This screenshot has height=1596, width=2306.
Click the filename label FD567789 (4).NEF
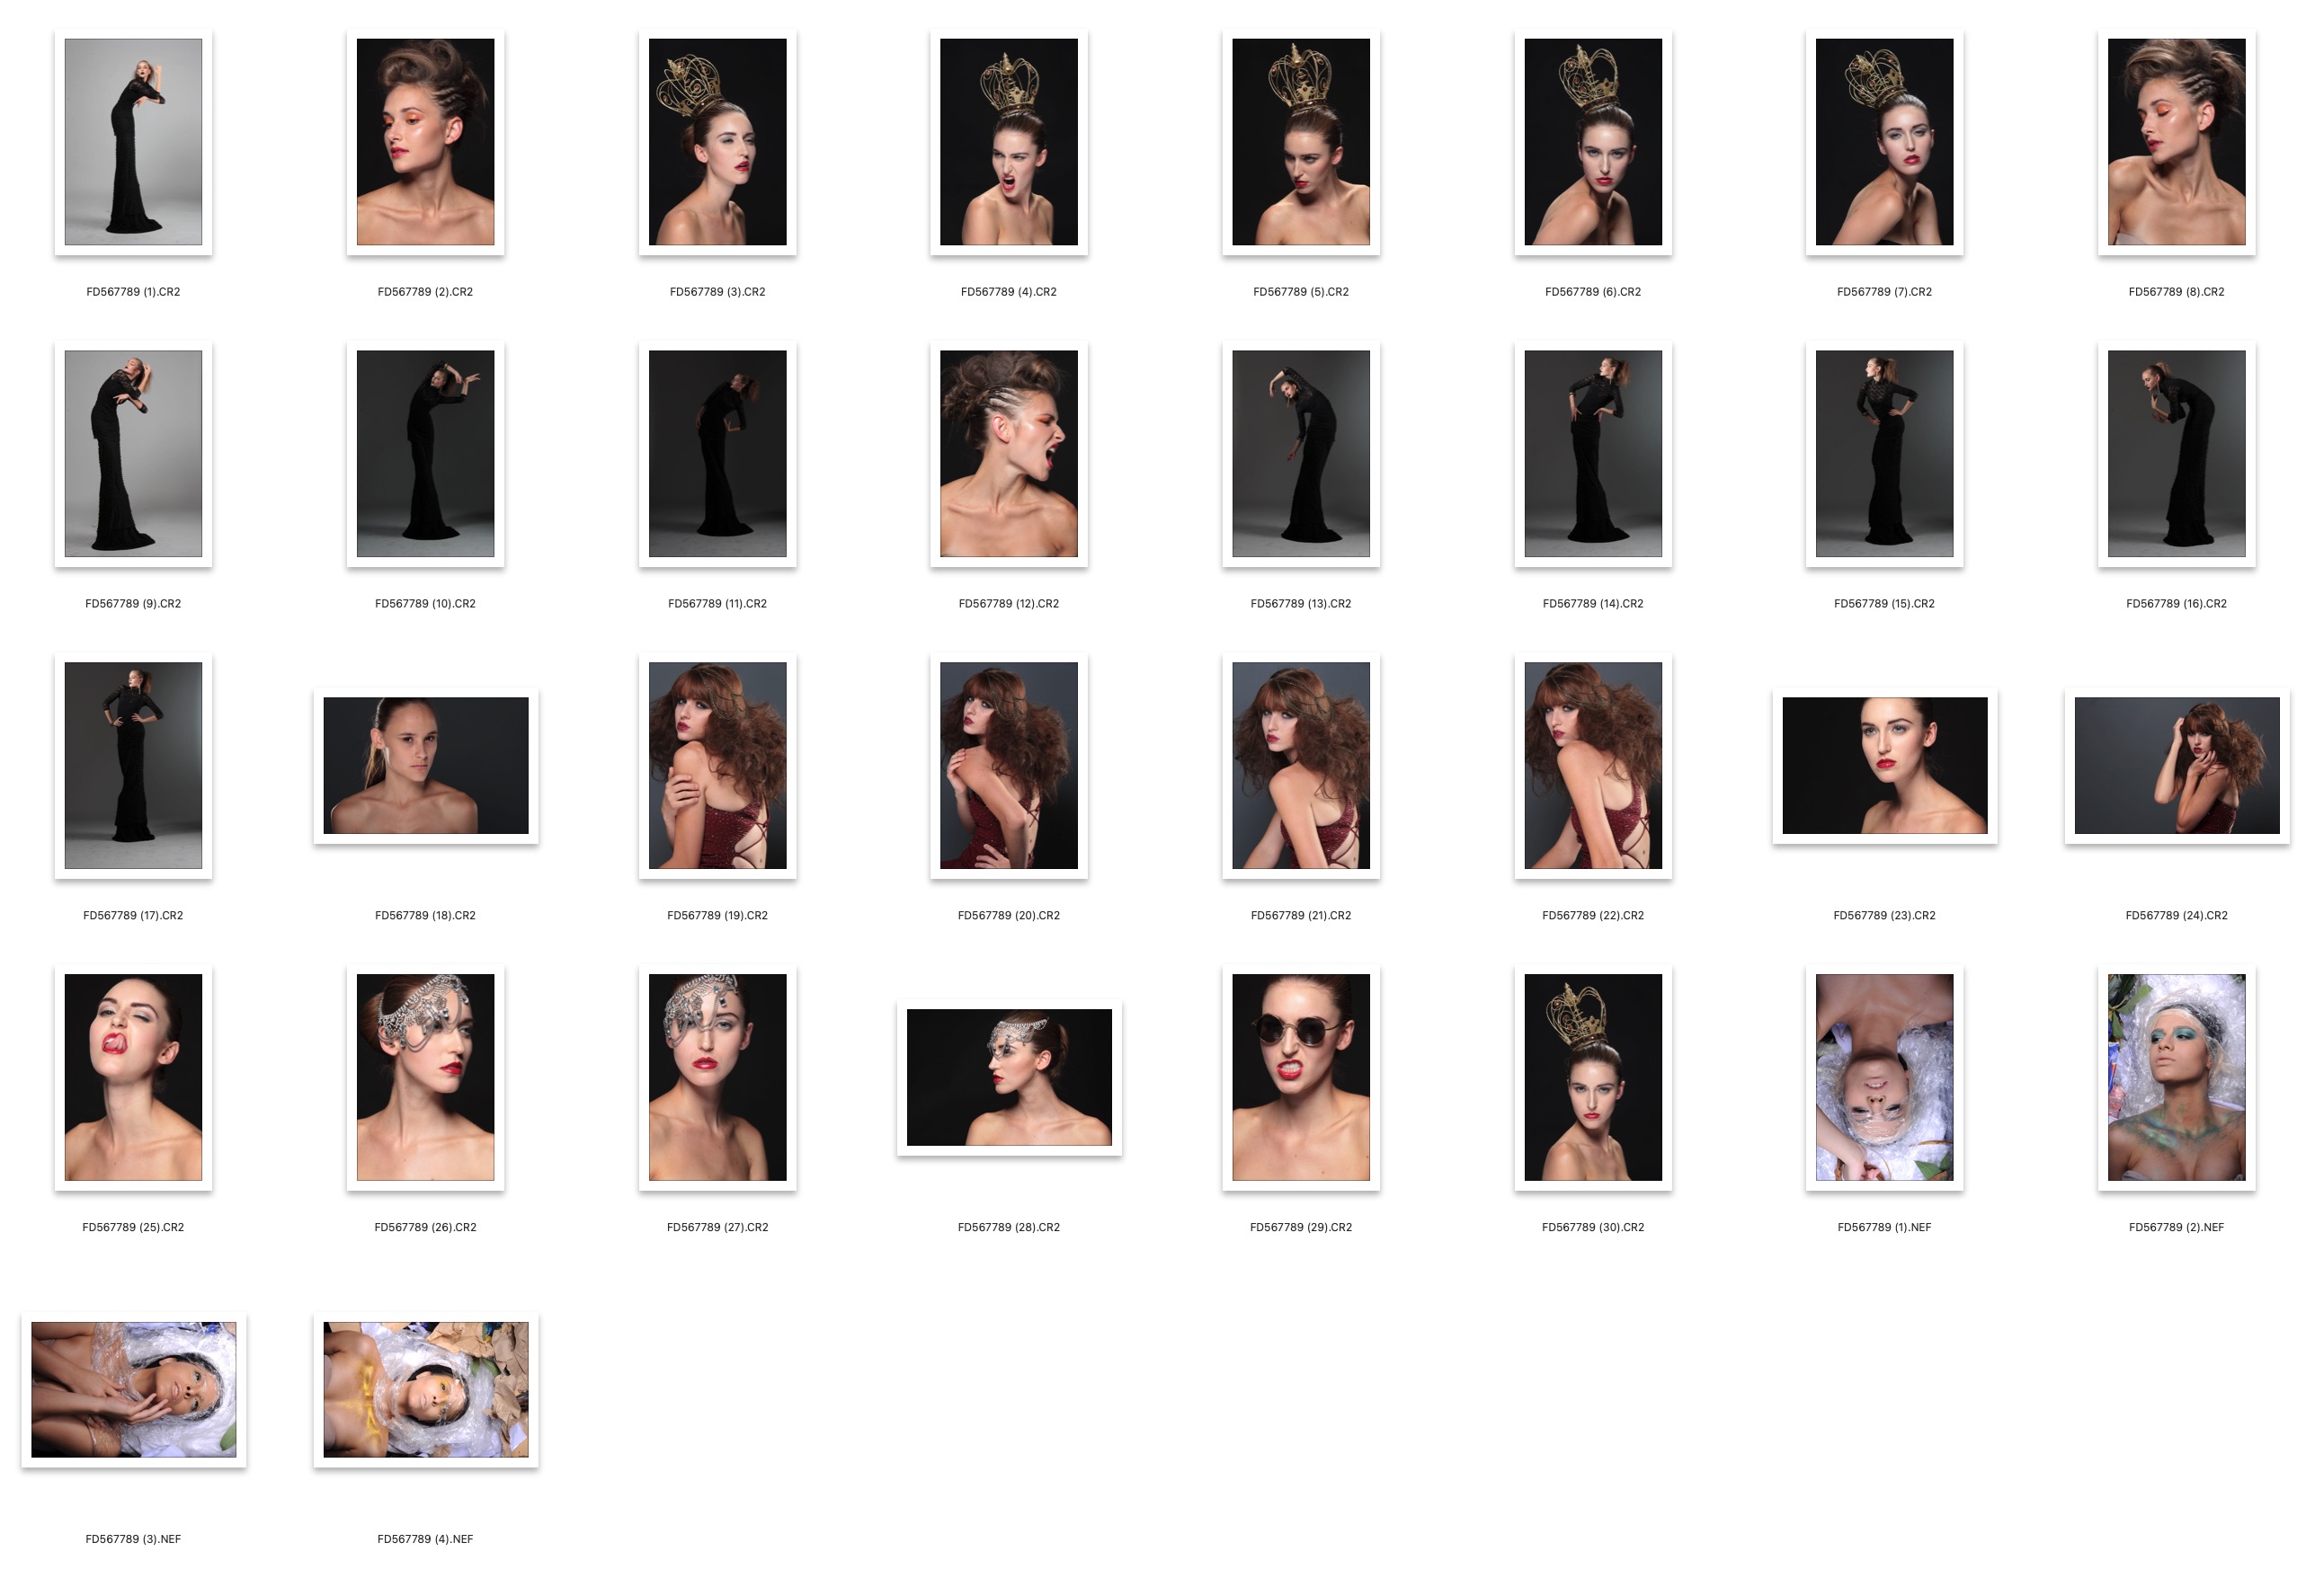[x=425, y=1539]
